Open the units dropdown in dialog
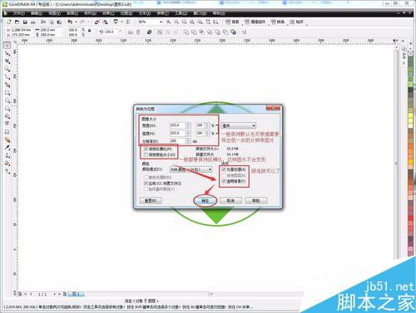The width and height of the screenshot is (416, 313). [x=238, y=125]
